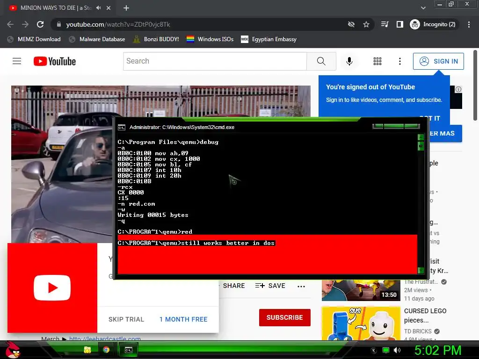Screen dimensions: 479x359
Task: Go to the YouTube home logo
Action: click(x=55, y=61)
